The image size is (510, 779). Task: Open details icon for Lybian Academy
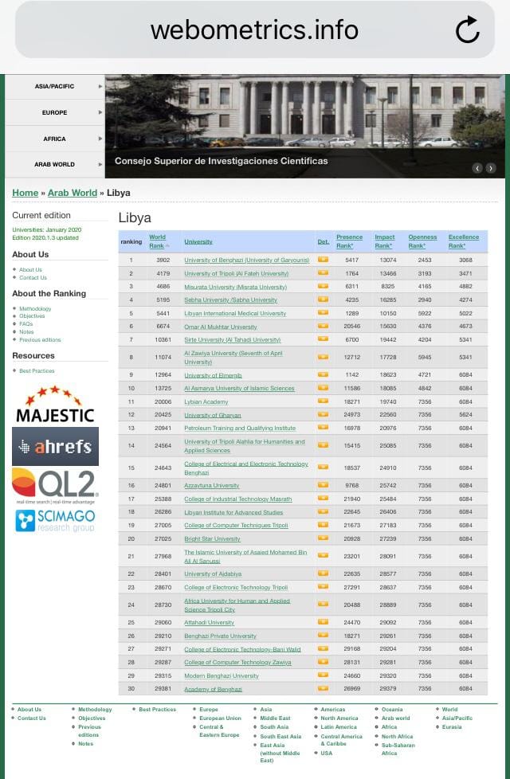(323, 401)
